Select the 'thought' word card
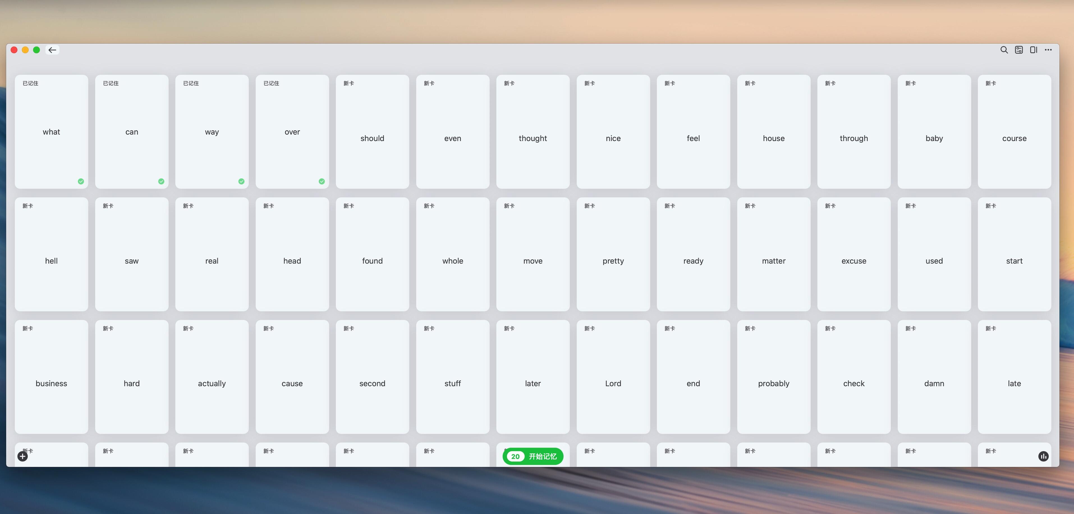1074x514 pixels. coord(533,138)
